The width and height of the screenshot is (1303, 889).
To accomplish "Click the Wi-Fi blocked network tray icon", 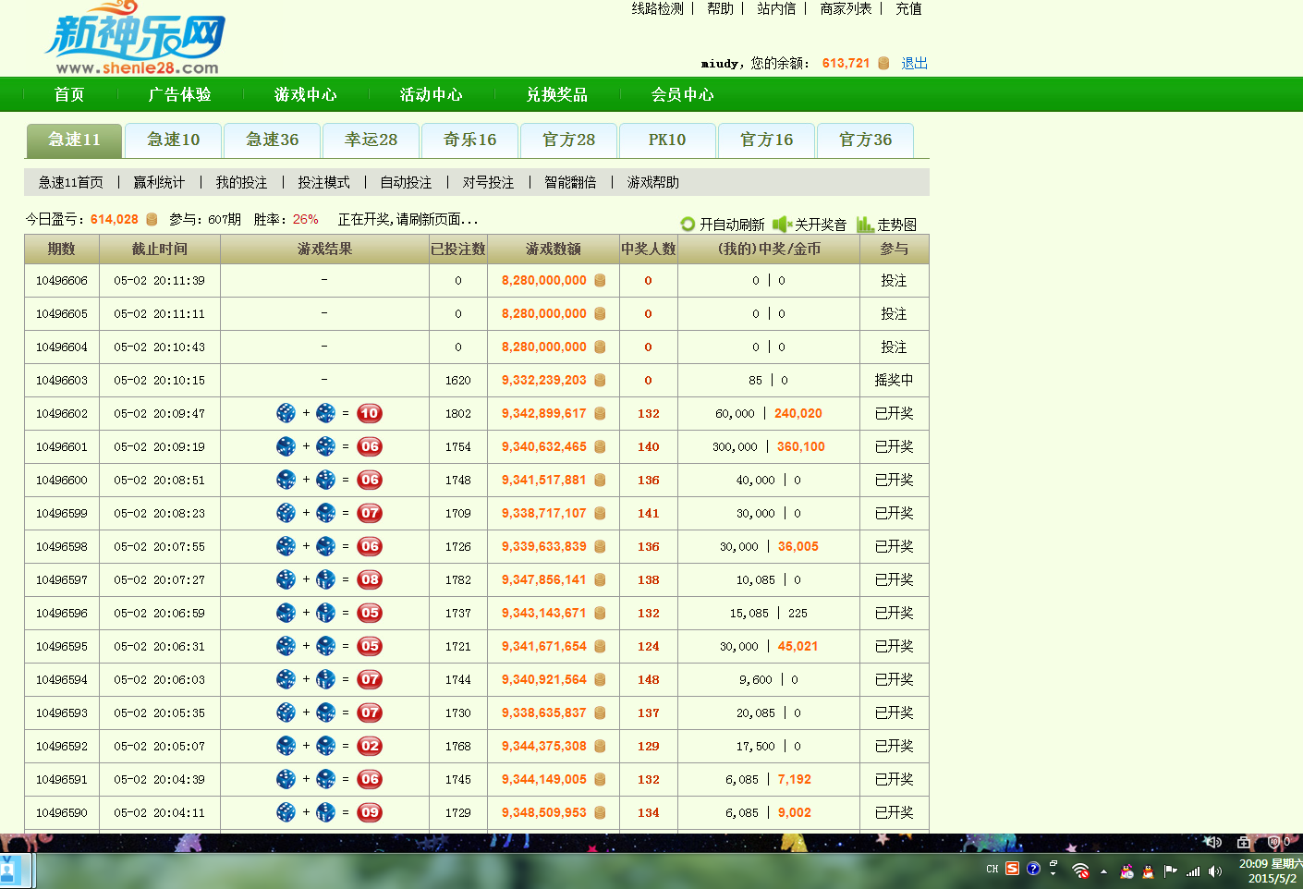I will pyautogui.click(x=1080, y=871).
